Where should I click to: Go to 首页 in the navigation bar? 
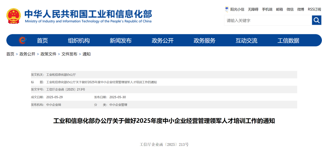pos(42,40)
